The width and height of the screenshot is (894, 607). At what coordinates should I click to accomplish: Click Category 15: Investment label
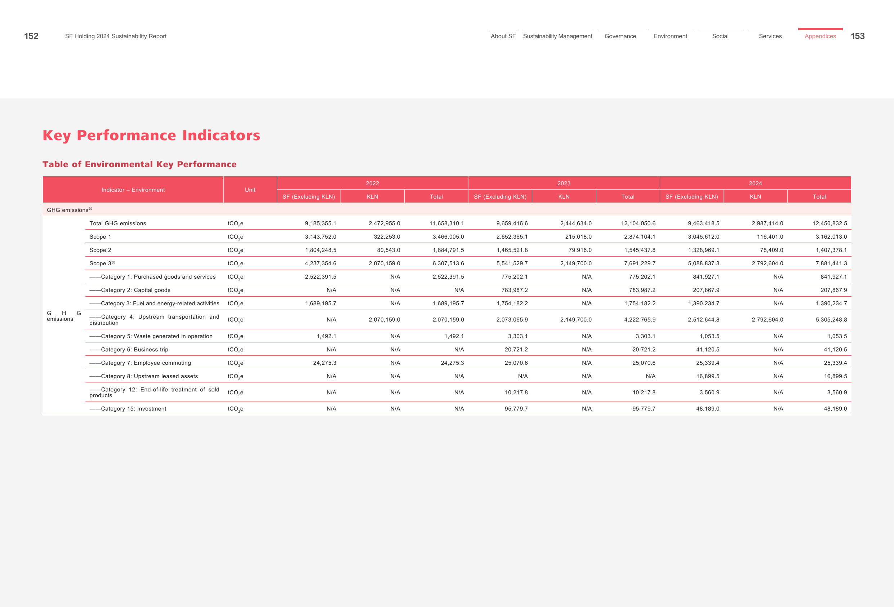click(x=128, y=409)
